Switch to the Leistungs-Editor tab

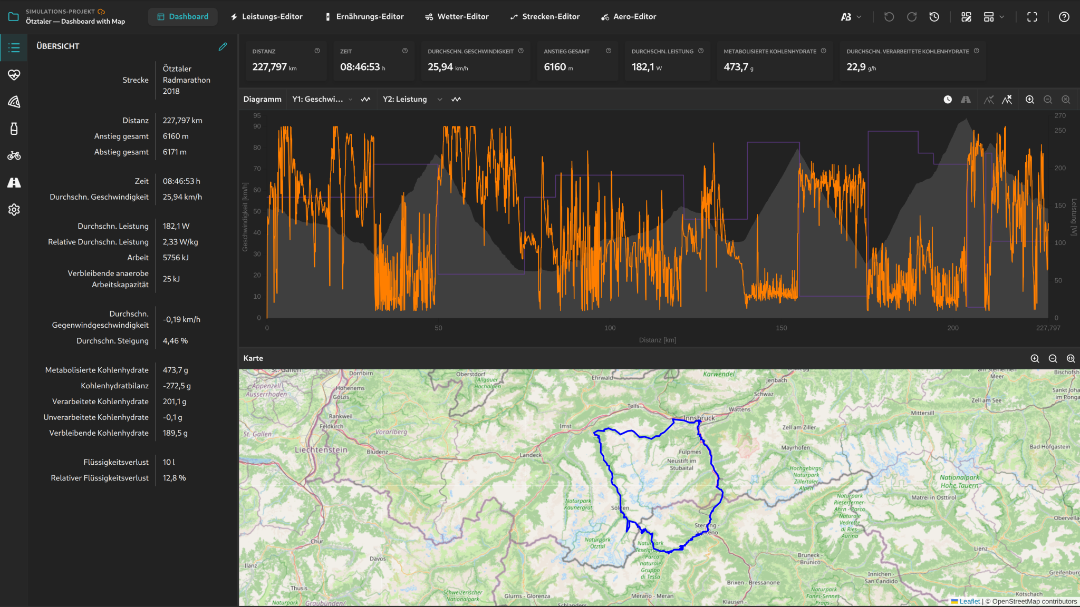pyautogui.click(x=266, y=17)
